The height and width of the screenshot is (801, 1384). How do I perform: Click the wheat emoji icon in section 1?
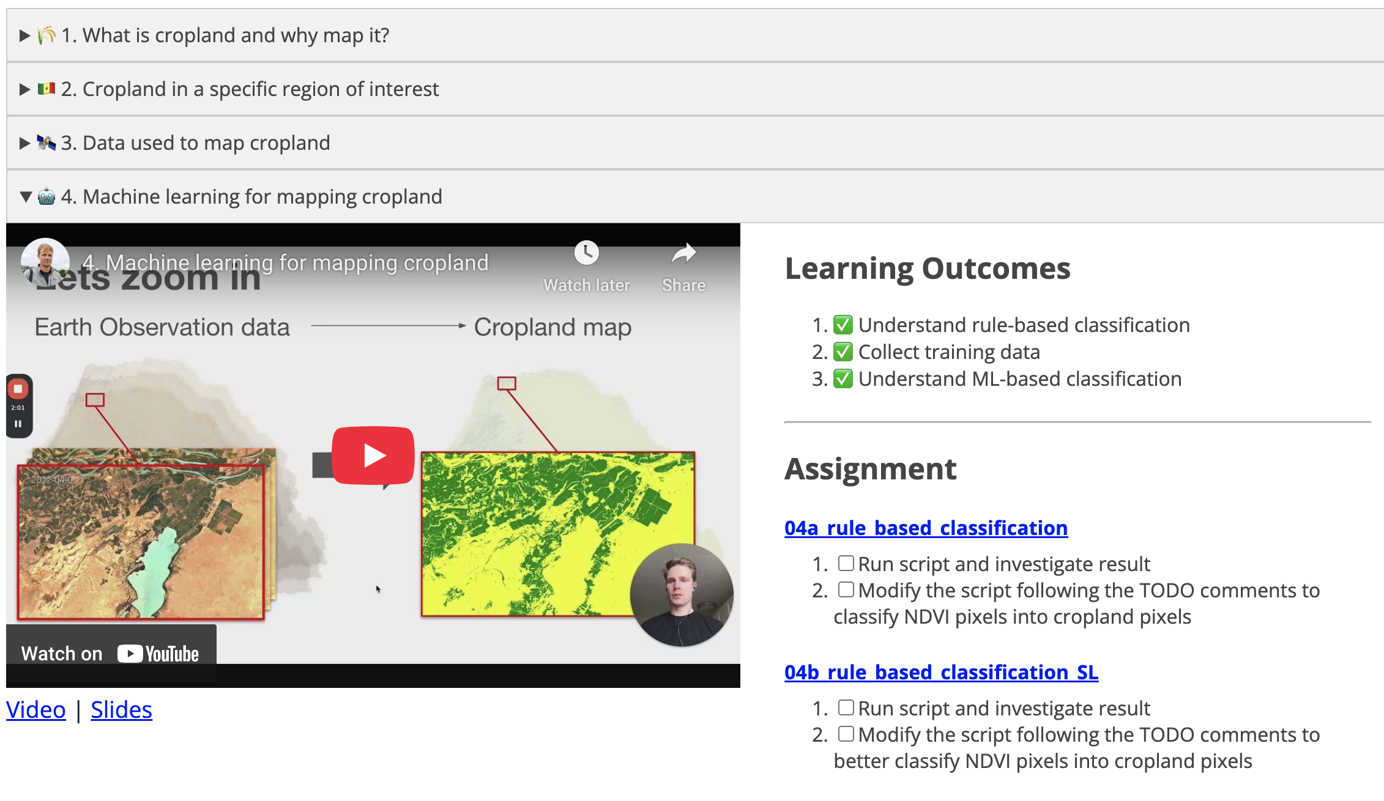click(47, 35)
